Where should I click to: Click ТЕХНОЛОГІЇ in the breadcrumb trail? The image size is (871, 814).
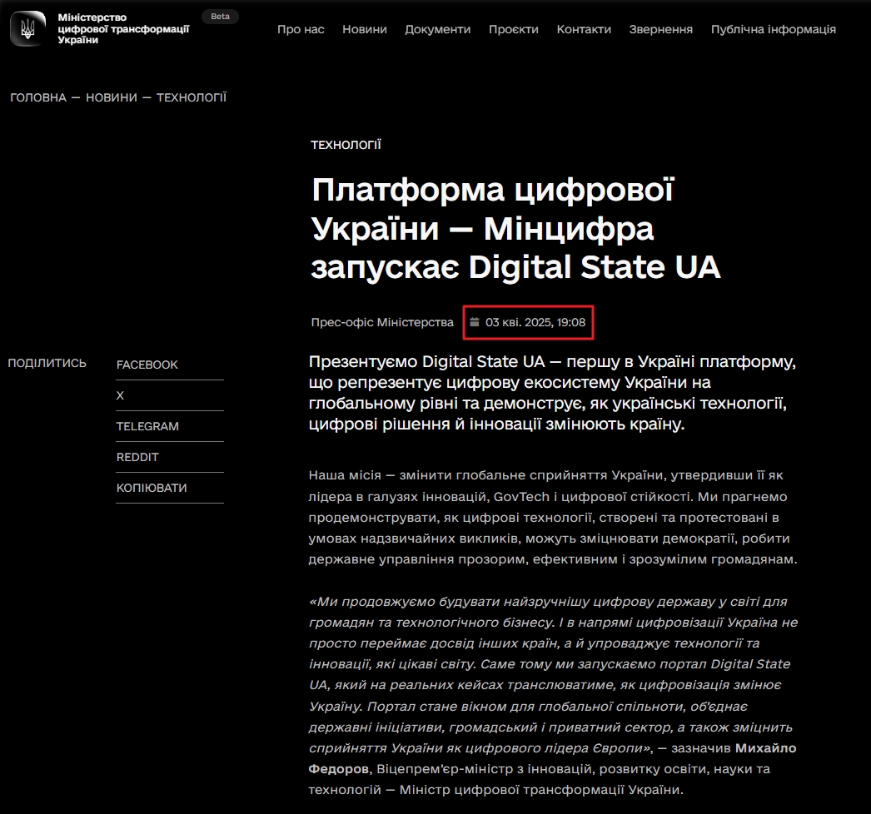(191, 97)
